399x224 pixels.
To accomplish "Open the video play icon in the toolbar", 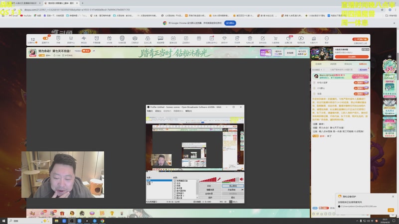I will pyautogui.click(x=301, y=38).
